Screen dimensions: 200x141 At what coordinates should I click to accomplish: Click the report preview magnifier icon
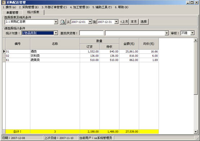click(x=63, y=22)
